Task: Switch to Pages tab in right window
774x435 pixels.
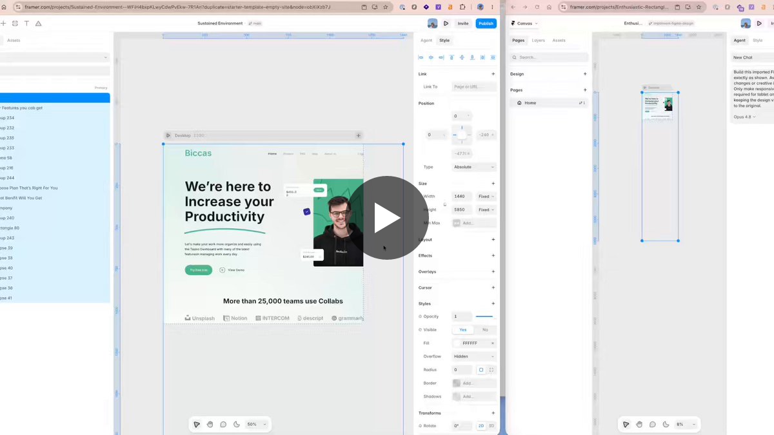Action: click(518, 41)
